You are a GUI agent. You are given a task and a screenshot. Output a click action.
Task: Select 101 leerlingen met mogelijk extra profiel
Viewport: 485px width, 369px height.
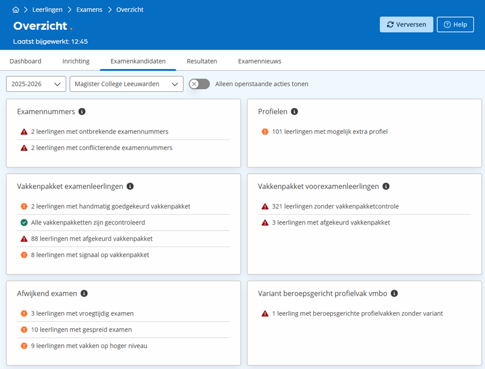click(329, 132)
